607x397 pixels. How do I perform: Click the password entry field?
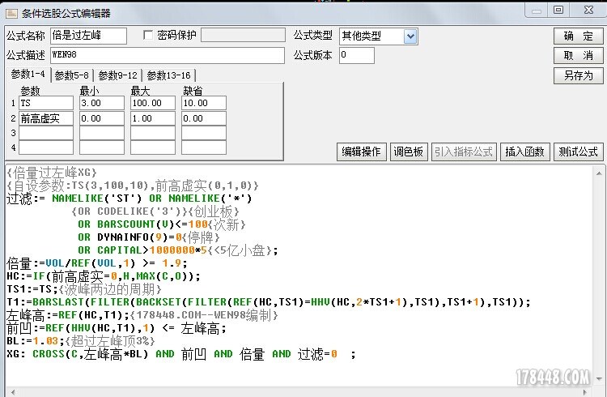241,36
